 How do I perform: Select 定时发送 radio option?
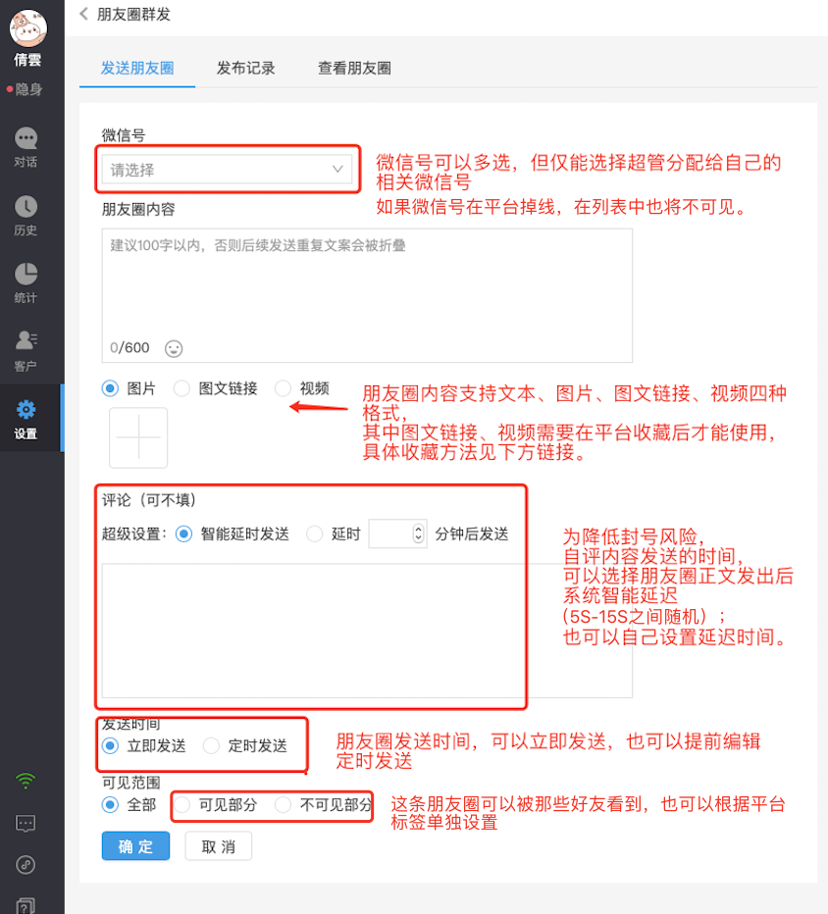coord(211,745)
